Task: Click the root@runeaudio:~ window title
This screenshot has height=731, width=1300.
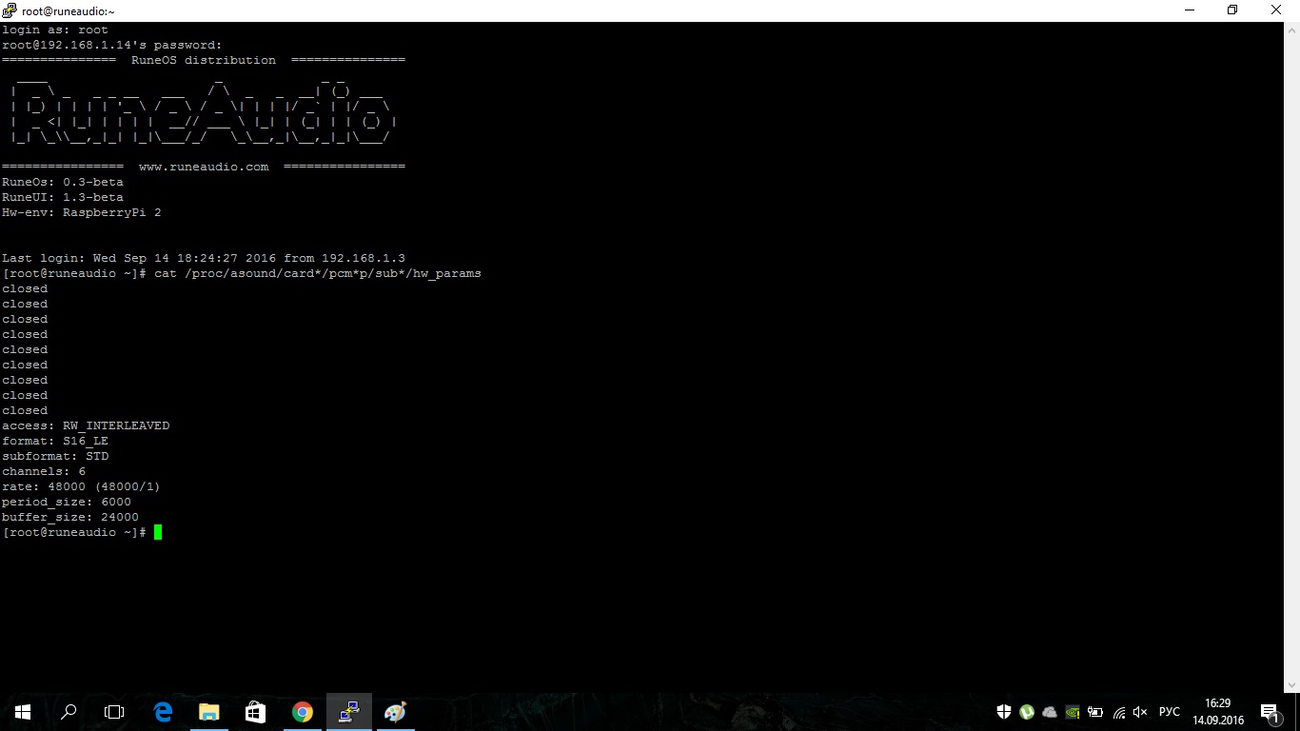Action: click(69, 11)
